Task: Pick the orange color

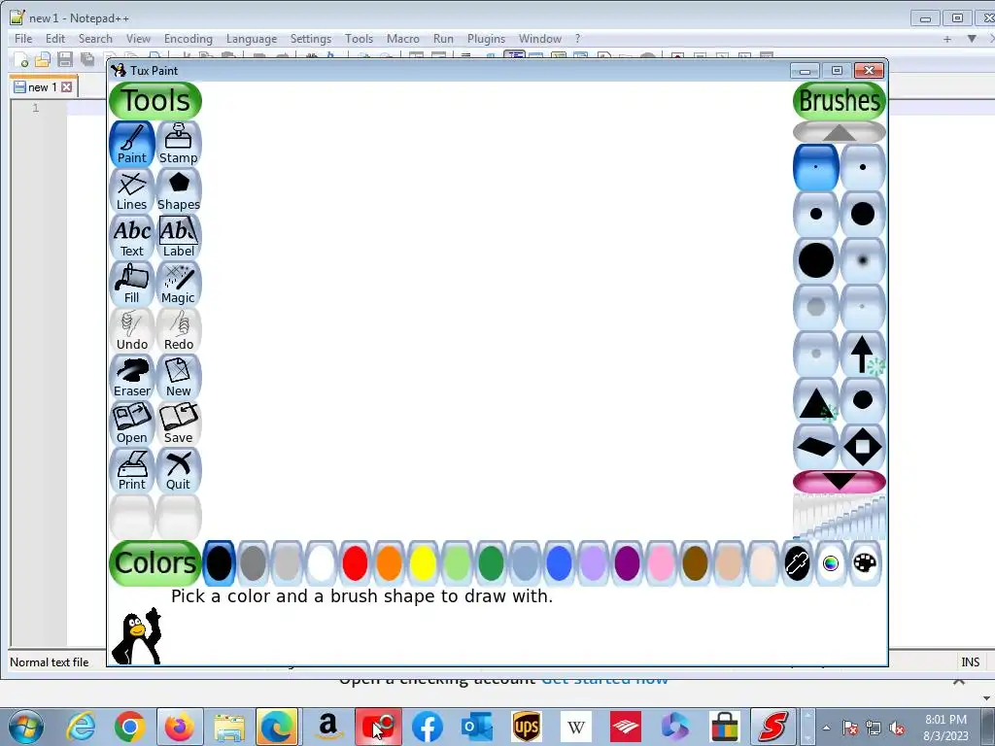Action: [389, 563]
